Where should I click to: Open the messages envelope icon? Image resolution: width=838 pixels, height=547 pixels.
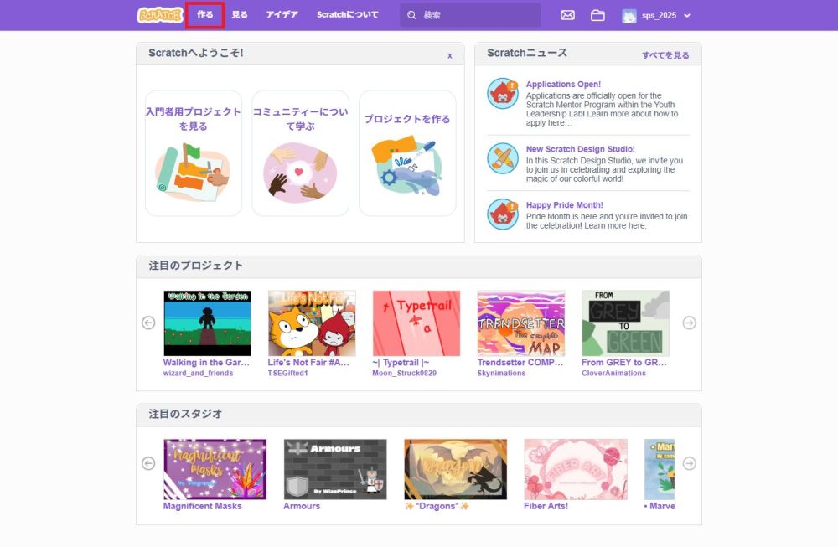[x=567, y=15]
